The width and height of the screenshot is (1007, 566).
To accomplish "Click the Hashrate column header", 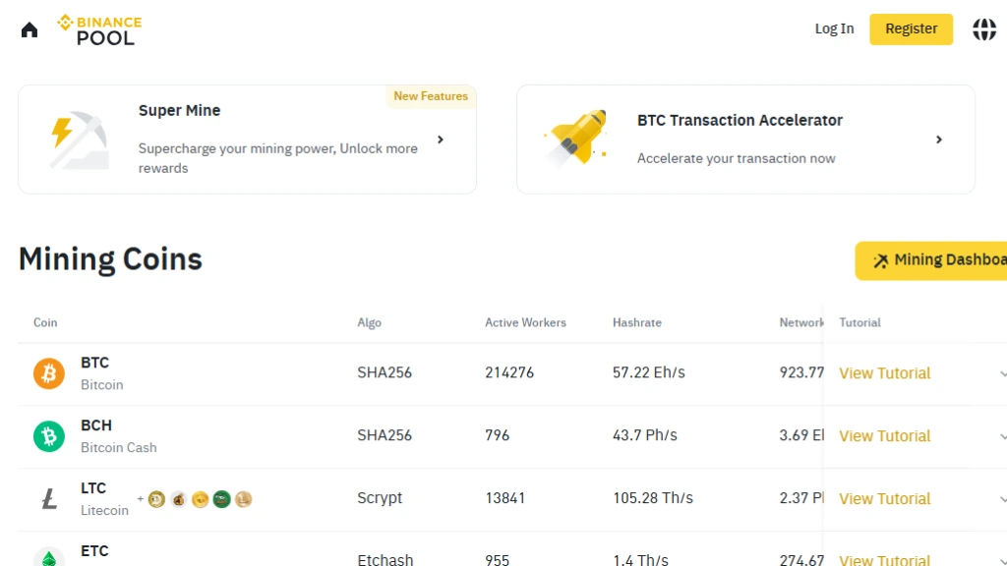I will click(x=636, y=322).
